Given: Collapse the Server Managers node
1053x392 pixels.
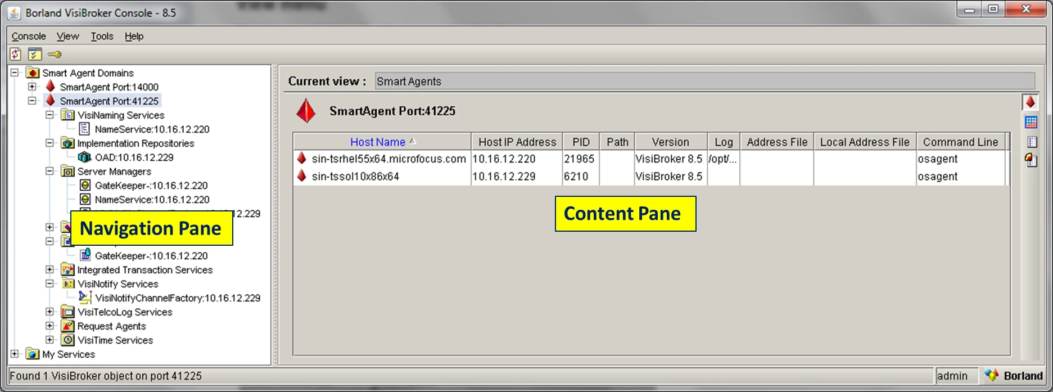Looking at the screenshot, I should click(49, 171).
